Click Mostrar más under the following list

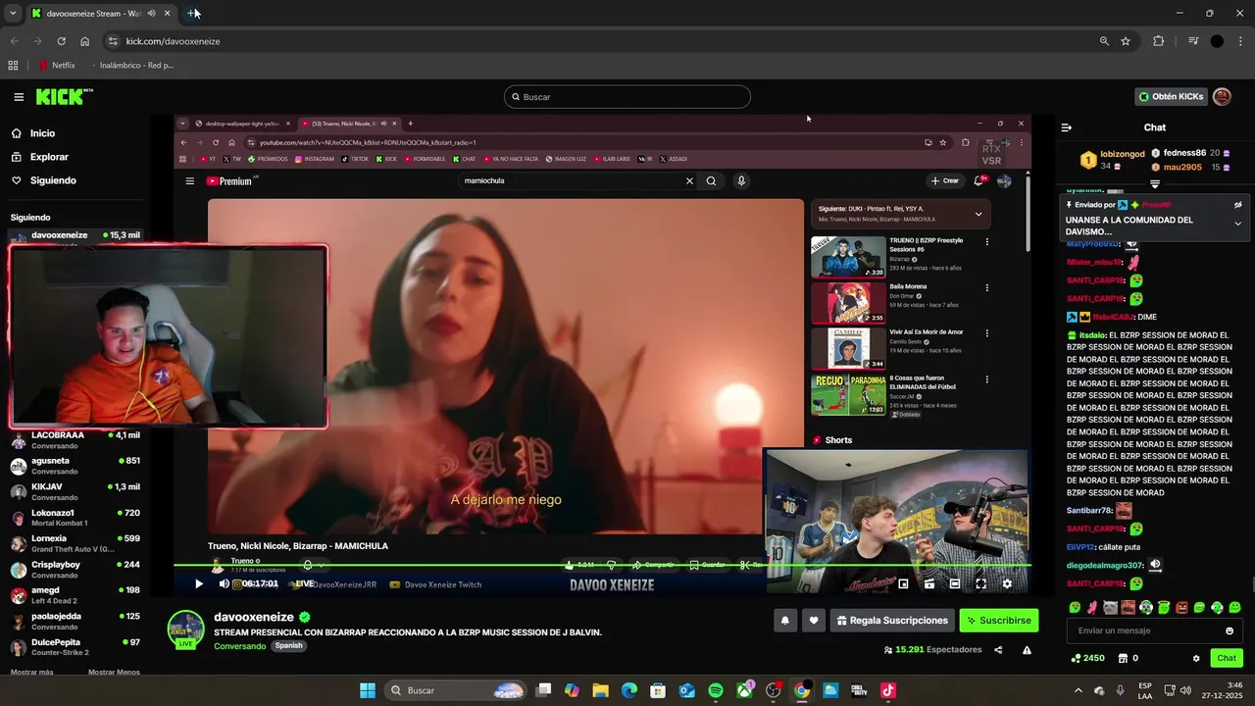point(31,672)
